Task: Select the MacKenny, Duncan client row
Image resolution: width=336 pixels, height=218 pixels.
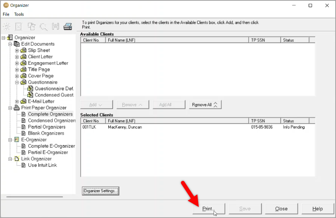Action: tap(125, 127)
